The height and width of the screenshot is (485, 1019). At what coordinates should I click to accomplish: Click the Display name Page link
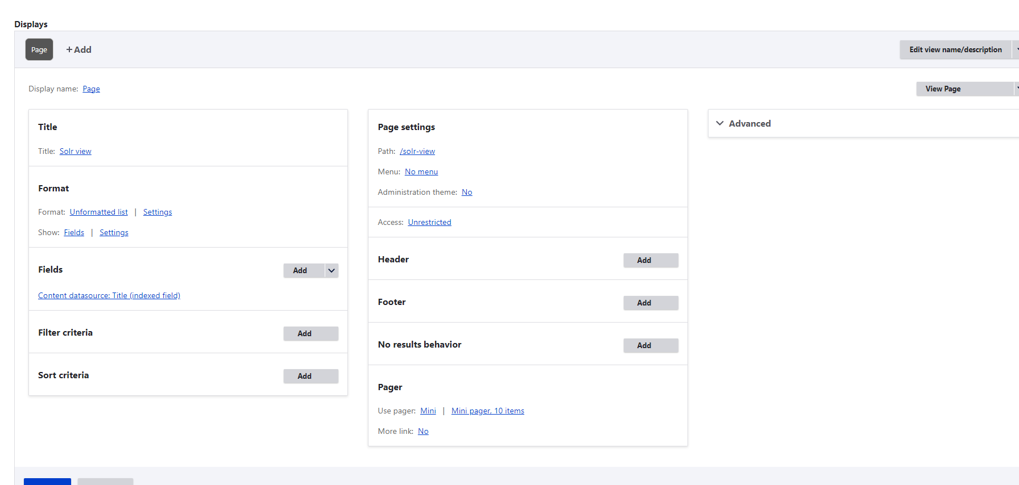click(91, 89)
